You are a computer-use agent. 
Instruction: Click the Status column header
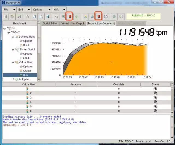point(156,84)
